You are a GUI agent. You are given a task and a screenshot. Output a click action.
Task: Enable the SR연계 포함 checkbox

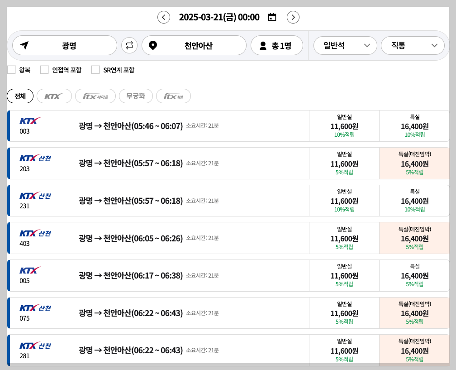pyautogui.click(x=95, y=70)
